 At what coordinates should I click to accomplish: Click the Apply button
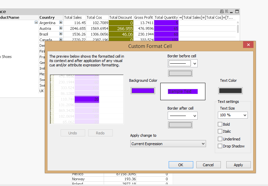238,165
